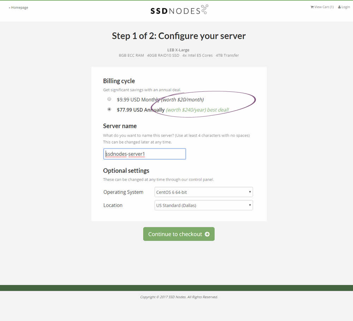Click the 'Step 1 of 2' page heading
This screenshot has width=353, height=321.
(179, 36)
